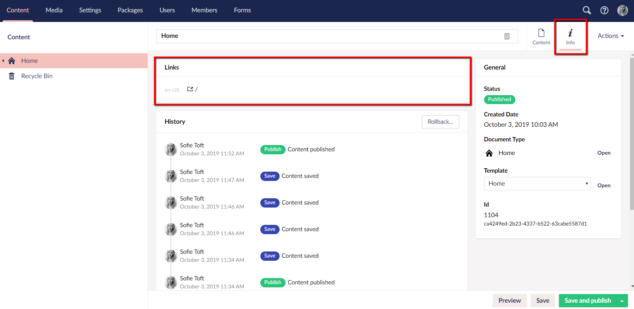Screen dimensions: 634x309
Task: Click the Recycle Bin trash icon
Action: pos(12,76)
